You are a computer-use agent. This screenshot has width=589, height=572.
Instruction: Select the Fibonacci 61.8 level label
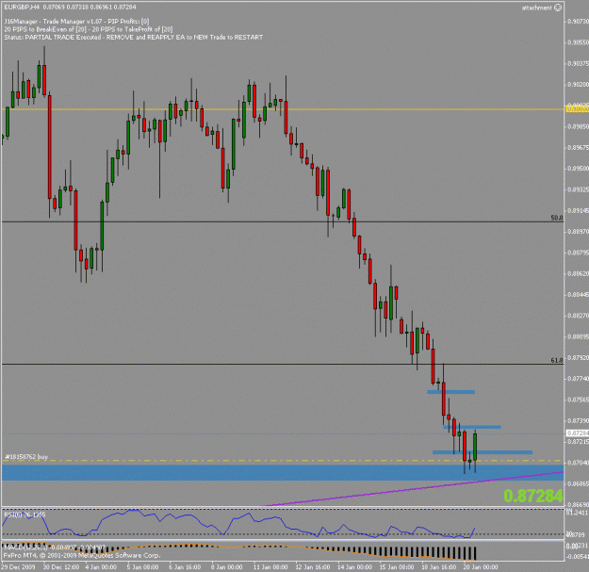pos(557,360)
